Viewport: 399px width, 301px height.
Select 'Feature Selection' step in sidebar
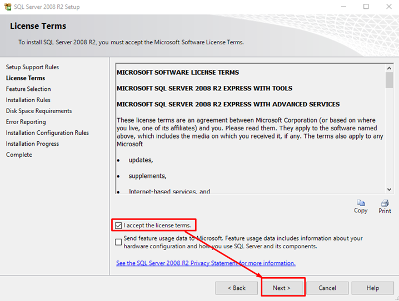click(x=28, y=89)
